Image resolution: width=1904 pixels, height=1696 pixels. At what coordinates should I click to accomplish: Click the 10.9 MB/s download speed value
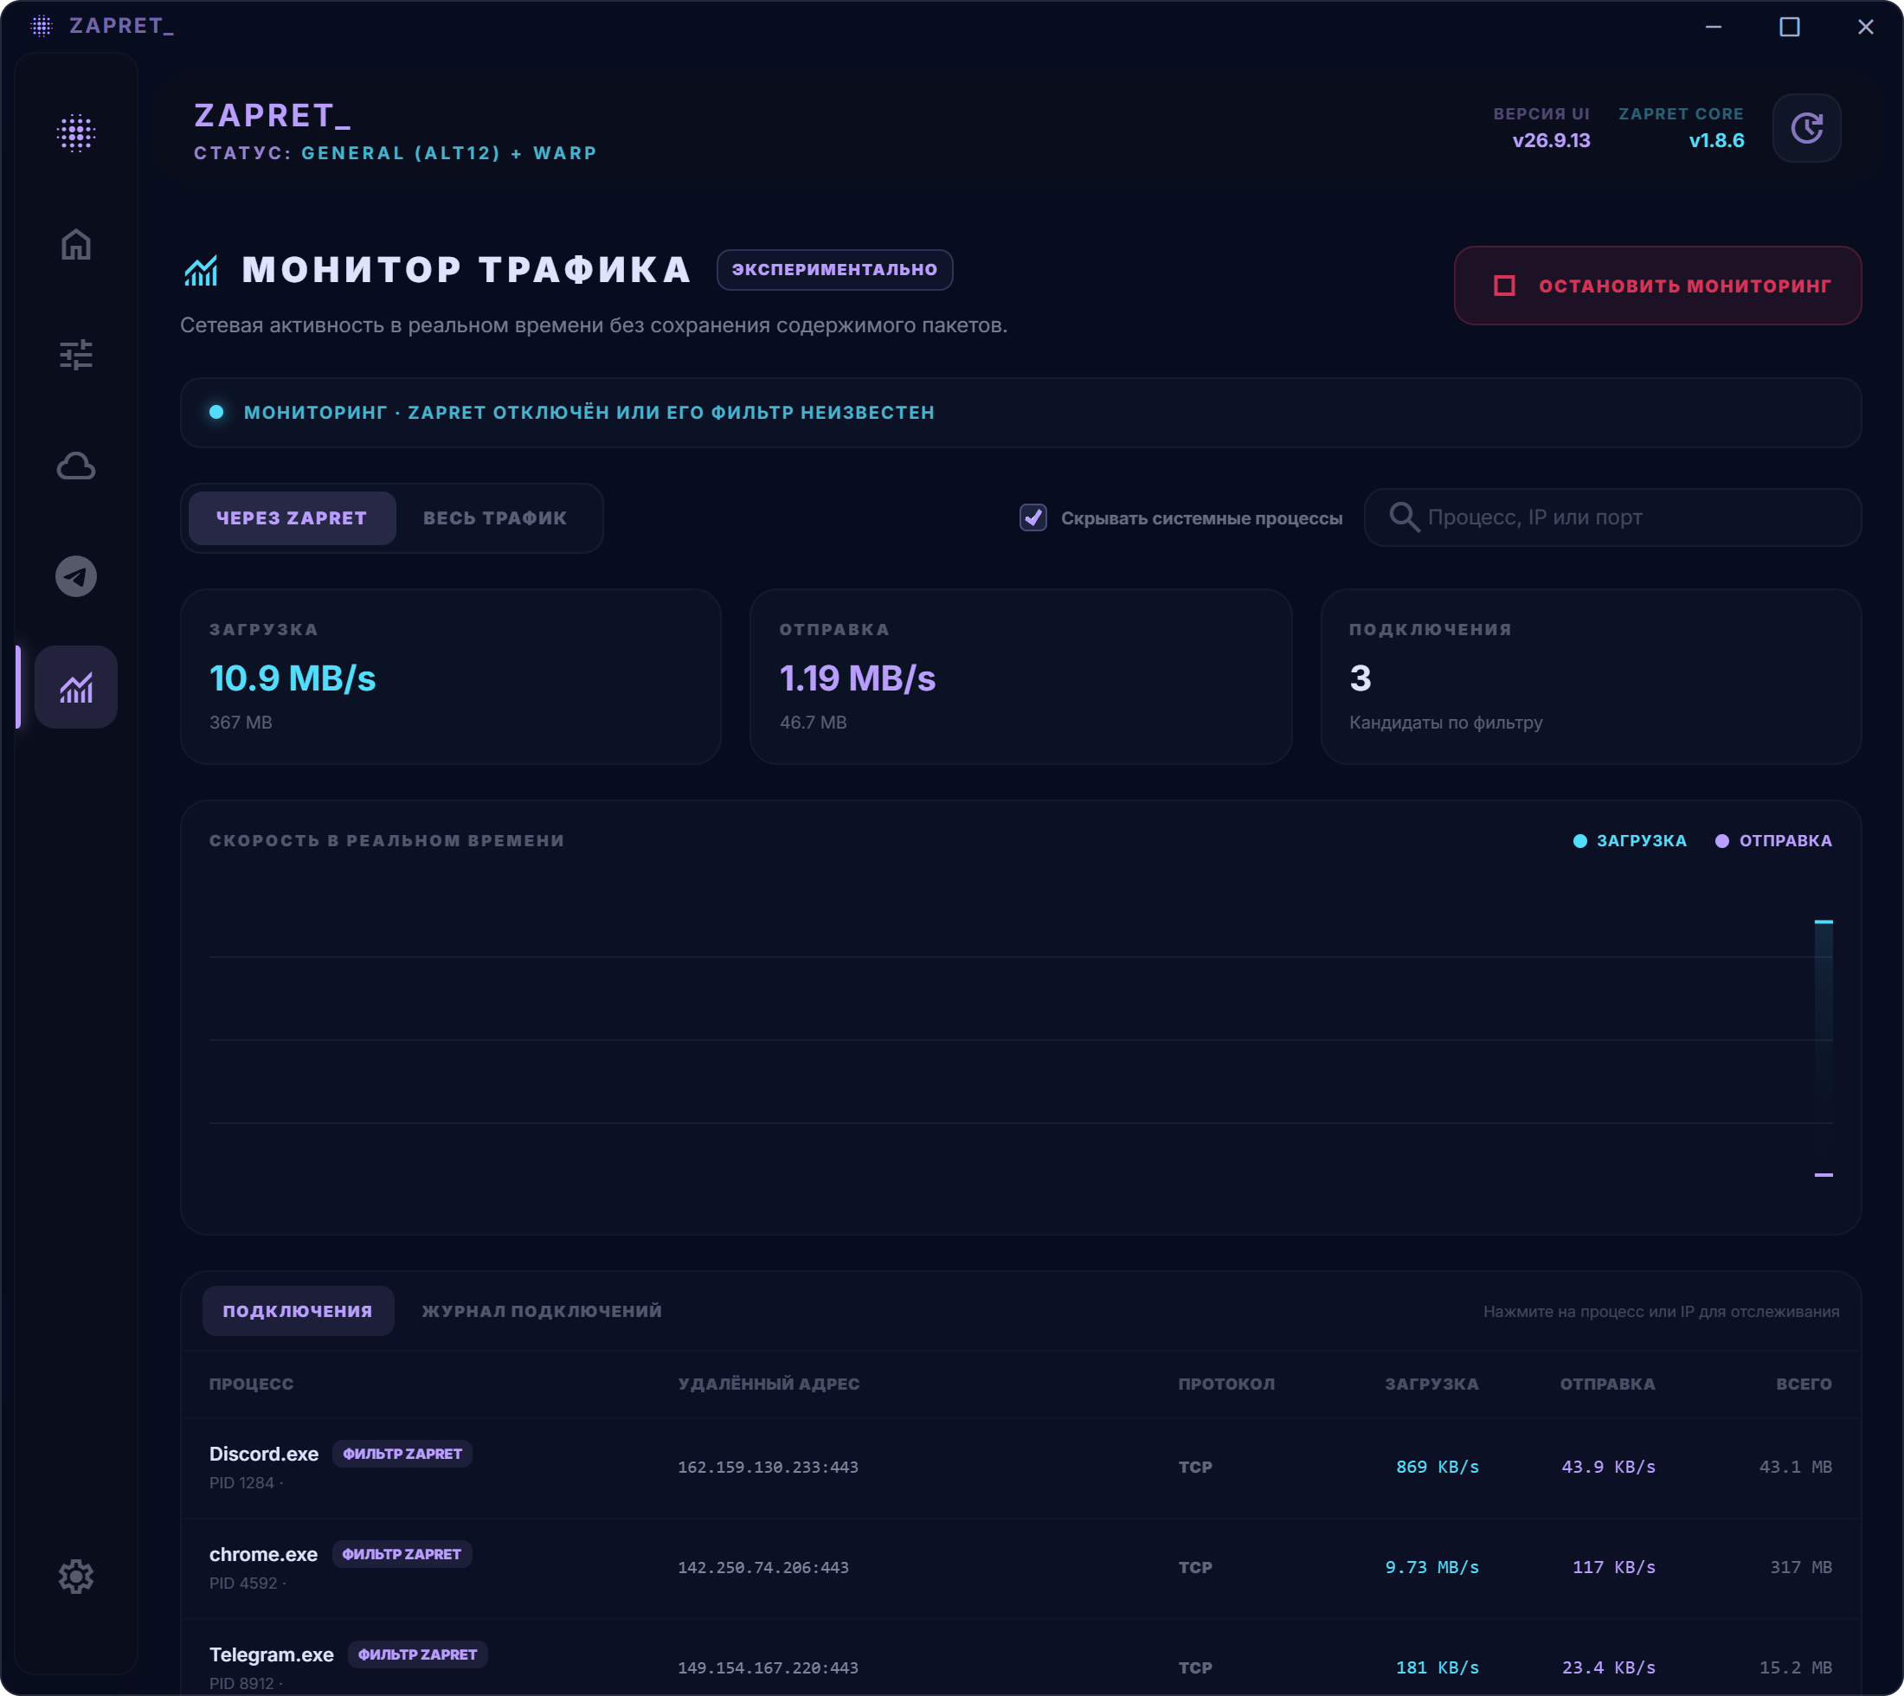(x=293, y=678)
